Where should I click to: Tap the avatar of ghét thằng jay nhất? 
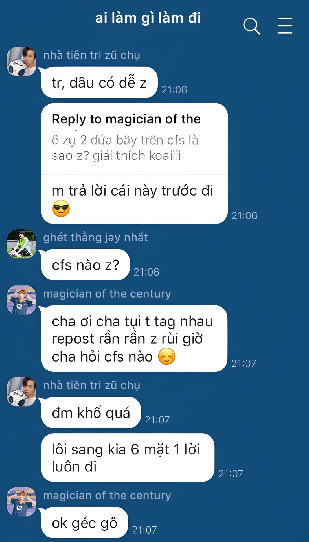tap(21, 244)
